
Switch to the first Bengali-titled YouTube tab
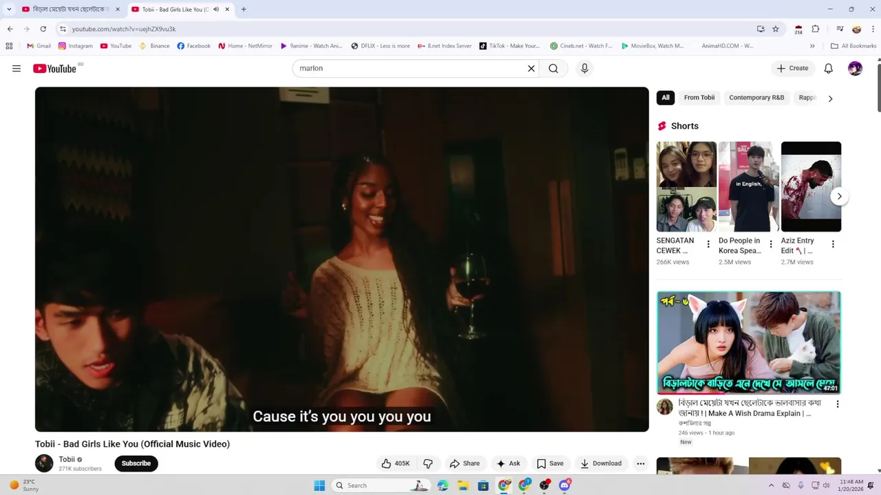point(71,10)
